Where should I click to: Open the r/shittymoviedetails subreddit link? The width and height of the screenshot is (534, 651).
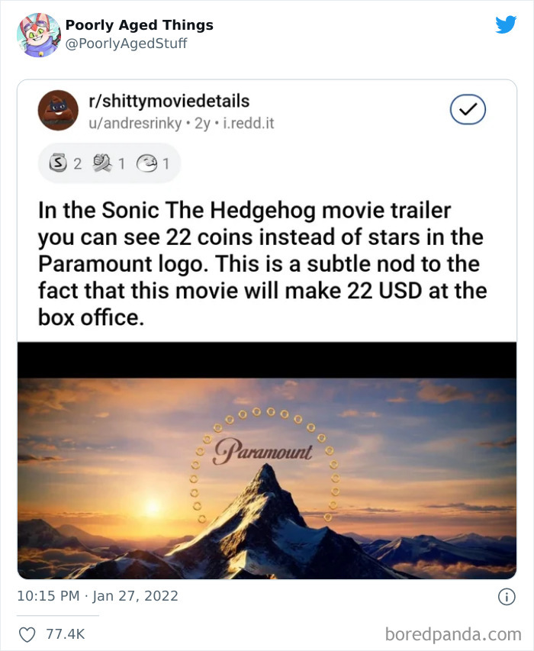point(169,101)
